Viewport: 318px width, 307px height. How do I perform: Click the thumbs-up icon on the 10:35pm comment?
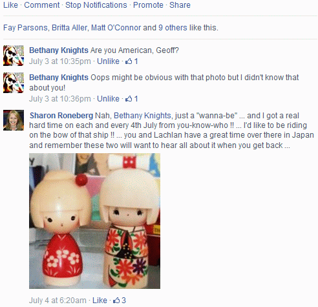[129, 61]
